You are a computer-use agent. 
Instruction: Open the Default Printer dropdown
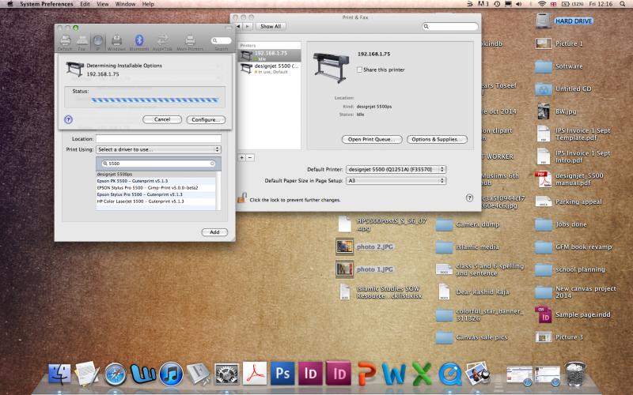(x=396, y=169)
